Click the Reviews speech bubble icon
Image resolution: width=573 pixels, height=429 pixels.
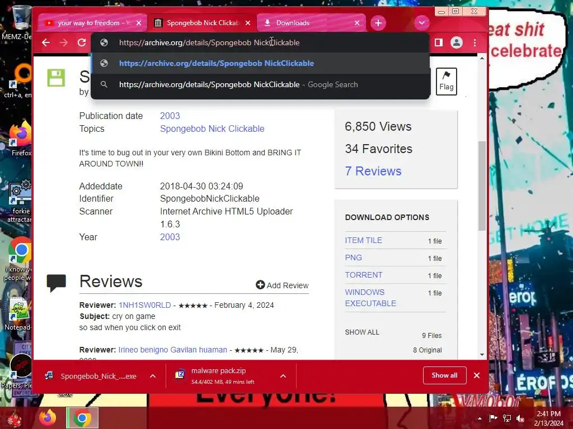point(57,283)
